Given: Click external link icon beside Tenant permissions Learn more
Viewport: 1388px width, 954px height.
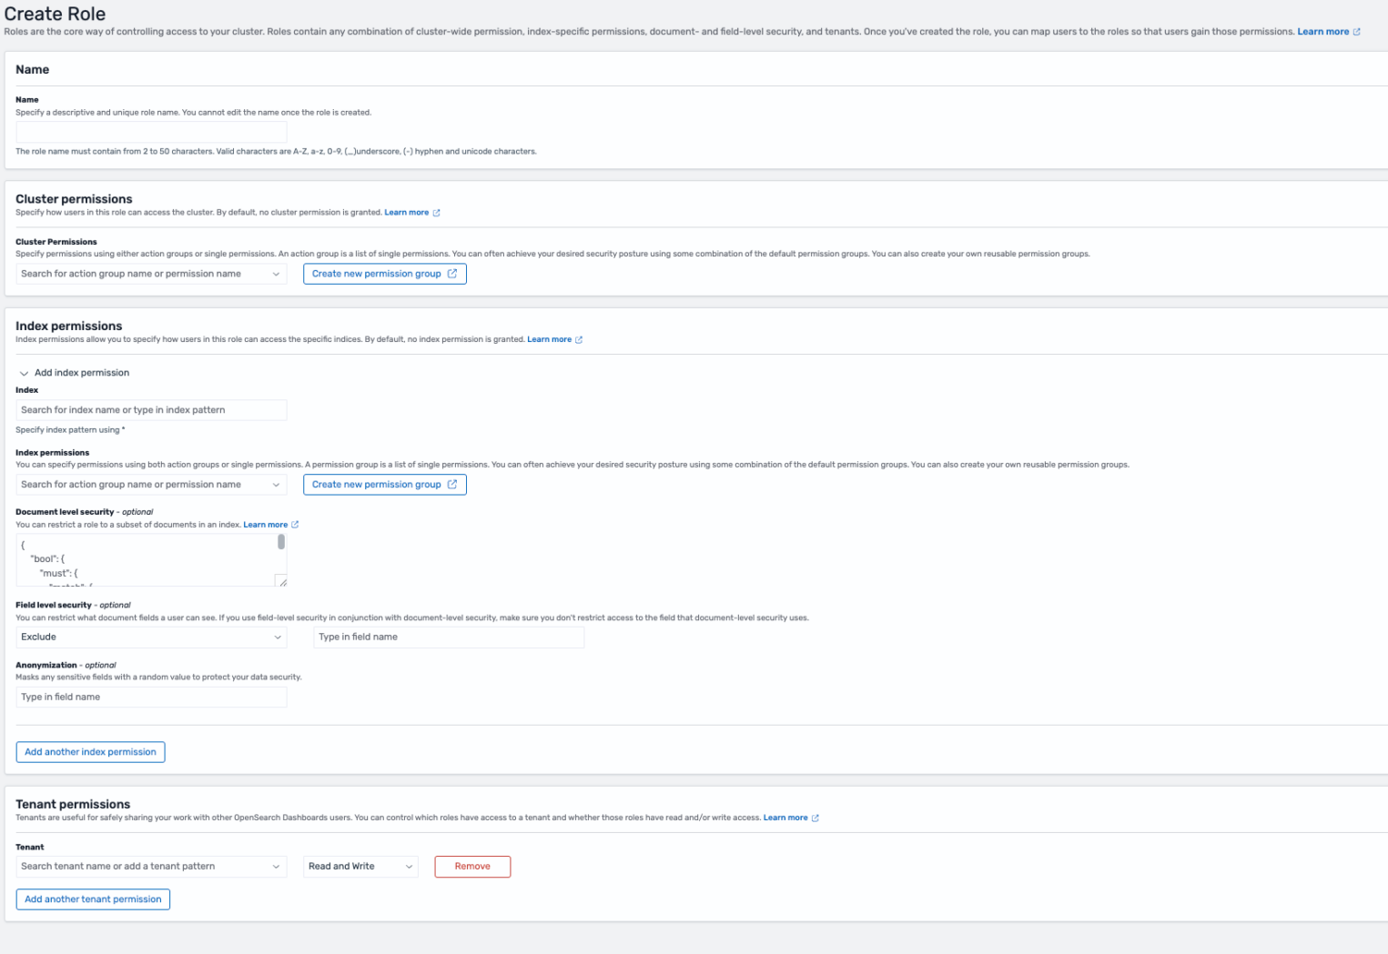Looking at the screenshot, I should tap(816, 818).
